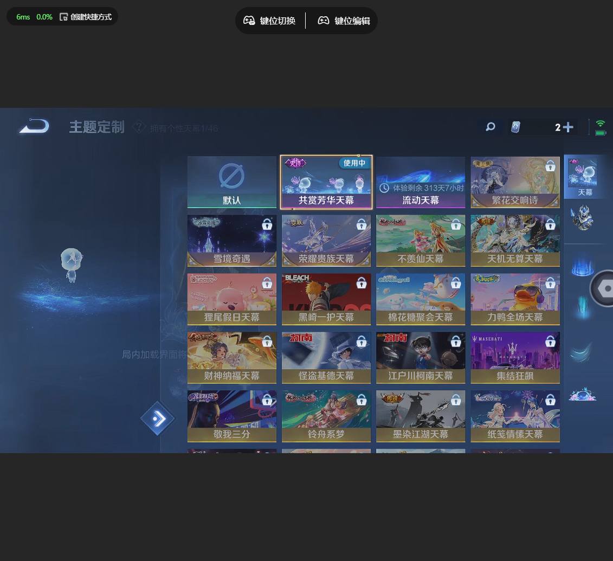Select the 纸笺情愫天幕 card
This screenshot has width=613, height=561.
[515, 416]
